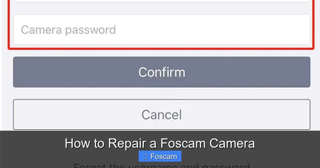Click inside the red-highlighted password field
The height and width of the screenshot is (168, 320).
(x=161, y=29)
